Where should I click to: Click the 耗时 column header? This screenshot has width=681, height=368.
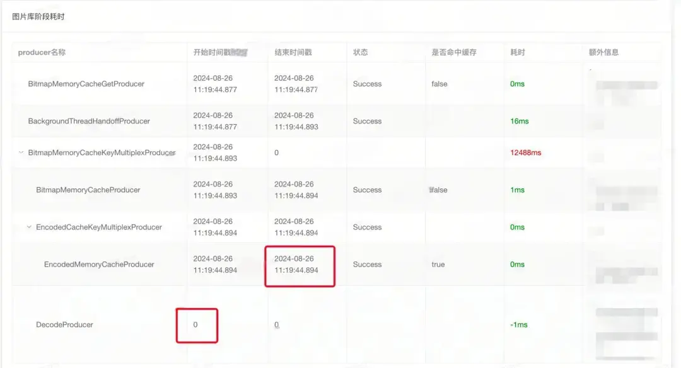coord(518,52)
